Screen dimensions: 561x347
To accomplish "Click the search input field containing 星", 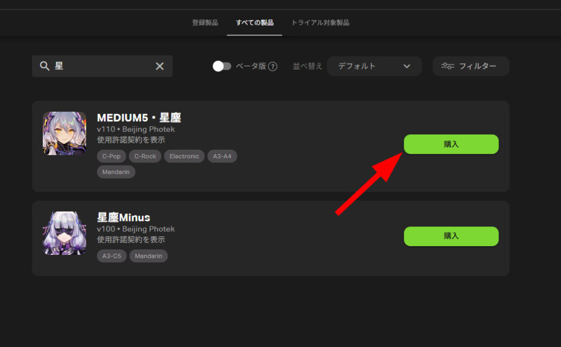I will (x=102, y=66).
